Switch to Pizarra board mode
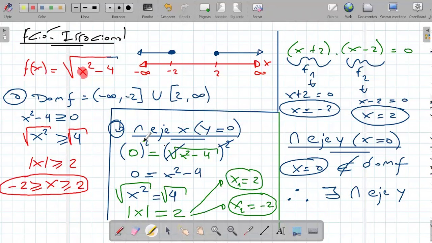The image size is (432, 243). [x=332, y=7]
